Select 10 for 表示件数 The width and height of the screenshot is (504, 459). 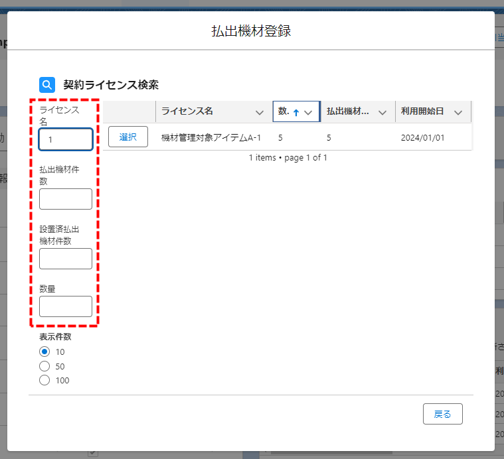coord(45,352)
